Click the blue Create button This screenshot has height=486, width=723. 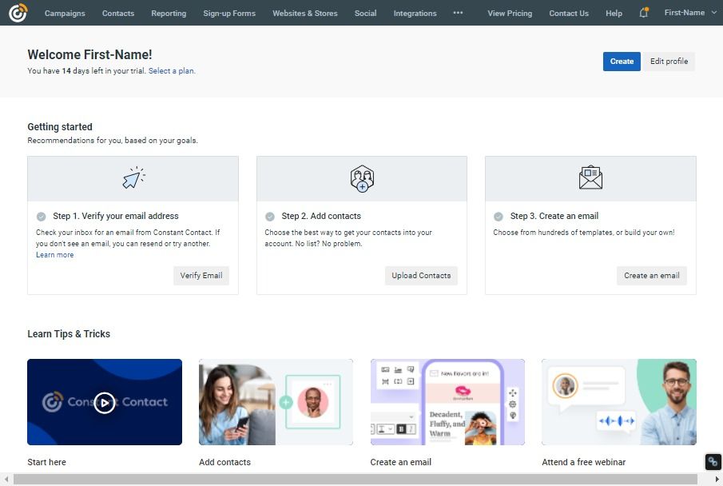point(622,62)
